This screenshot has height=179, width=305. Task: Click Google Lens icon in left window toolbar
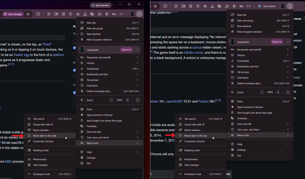pos(49,14)
